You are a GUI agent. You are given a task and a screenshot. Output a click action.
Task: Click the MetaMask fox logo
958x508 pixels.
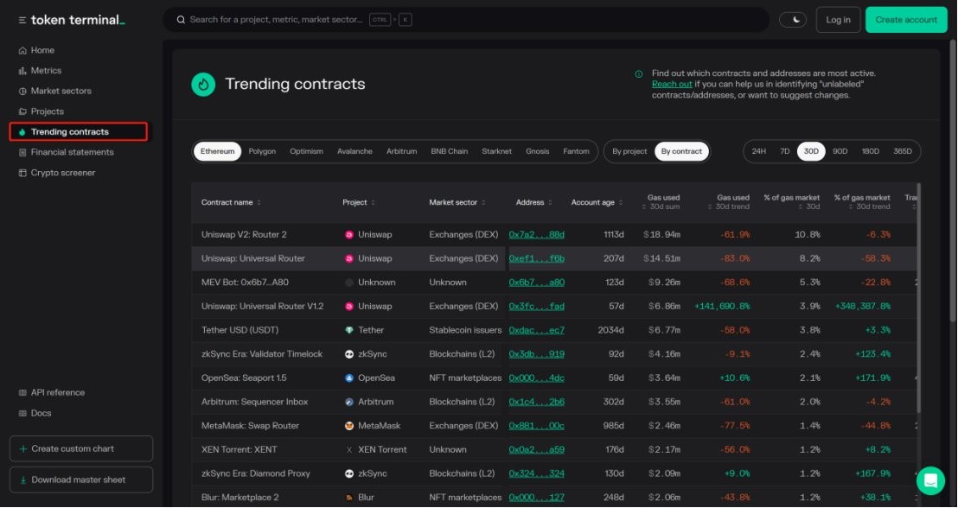[x=349, y=426]
